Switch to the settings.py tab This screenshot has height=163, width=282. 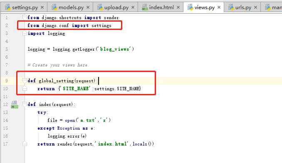coord(24,7)
